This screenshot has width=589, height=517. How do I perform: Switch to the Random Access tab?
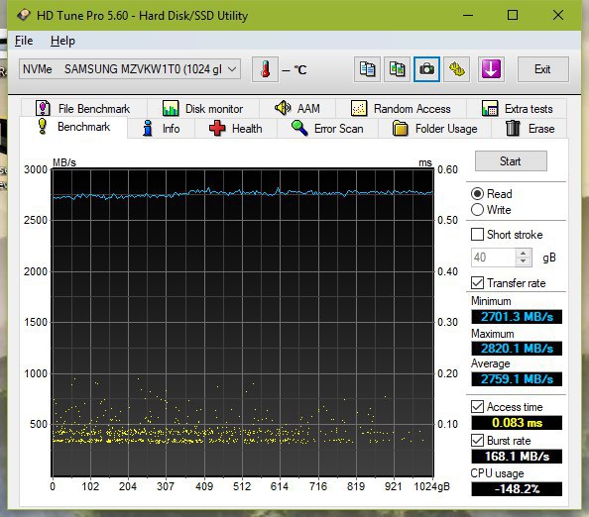(x=401, y=109)
